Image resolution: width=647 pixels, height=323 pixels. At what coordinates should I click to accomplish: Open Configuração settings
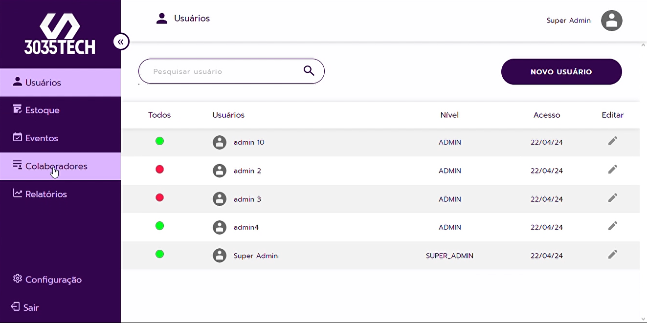(47, 280)
